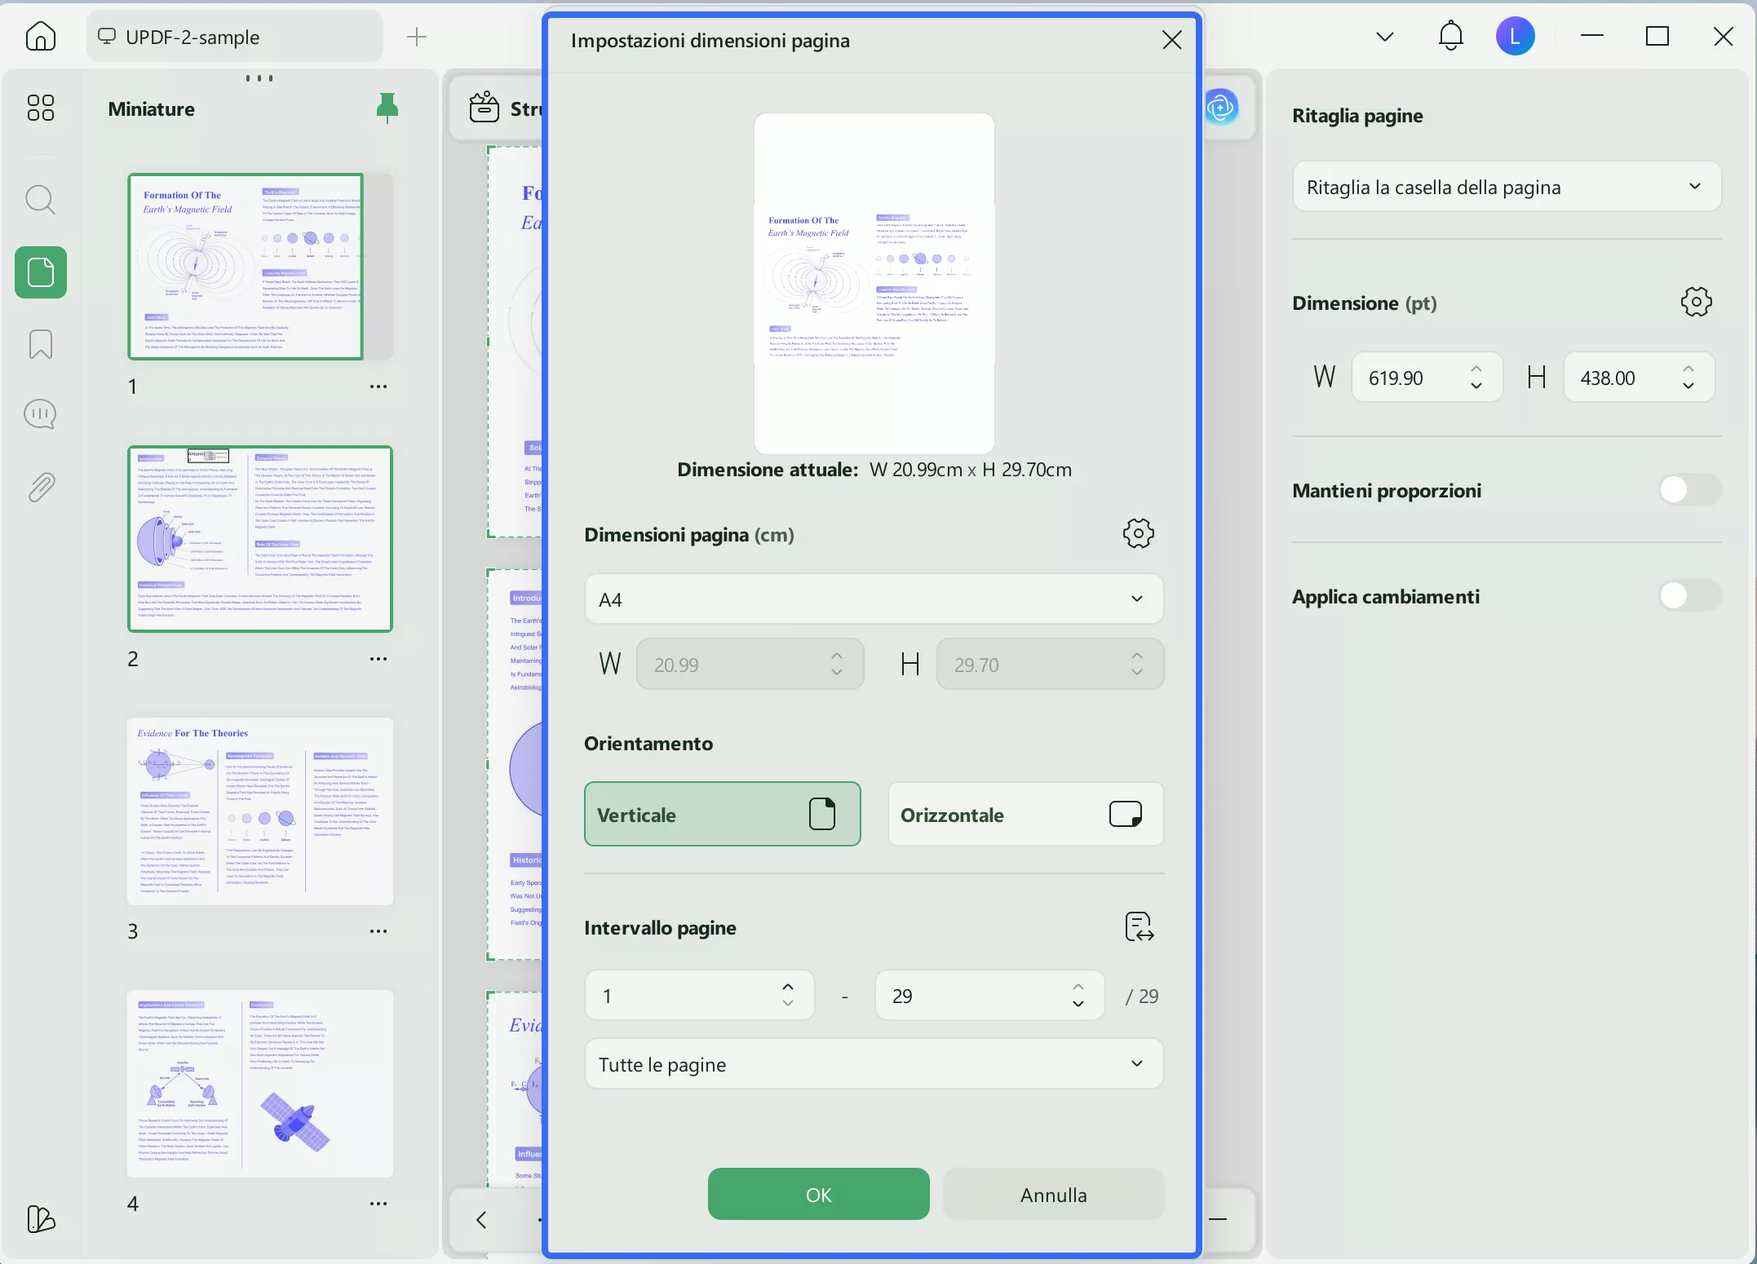Confirm page size changes with OK
The width and height of the screenshot is (1757, 1264).
[817, 1194]
